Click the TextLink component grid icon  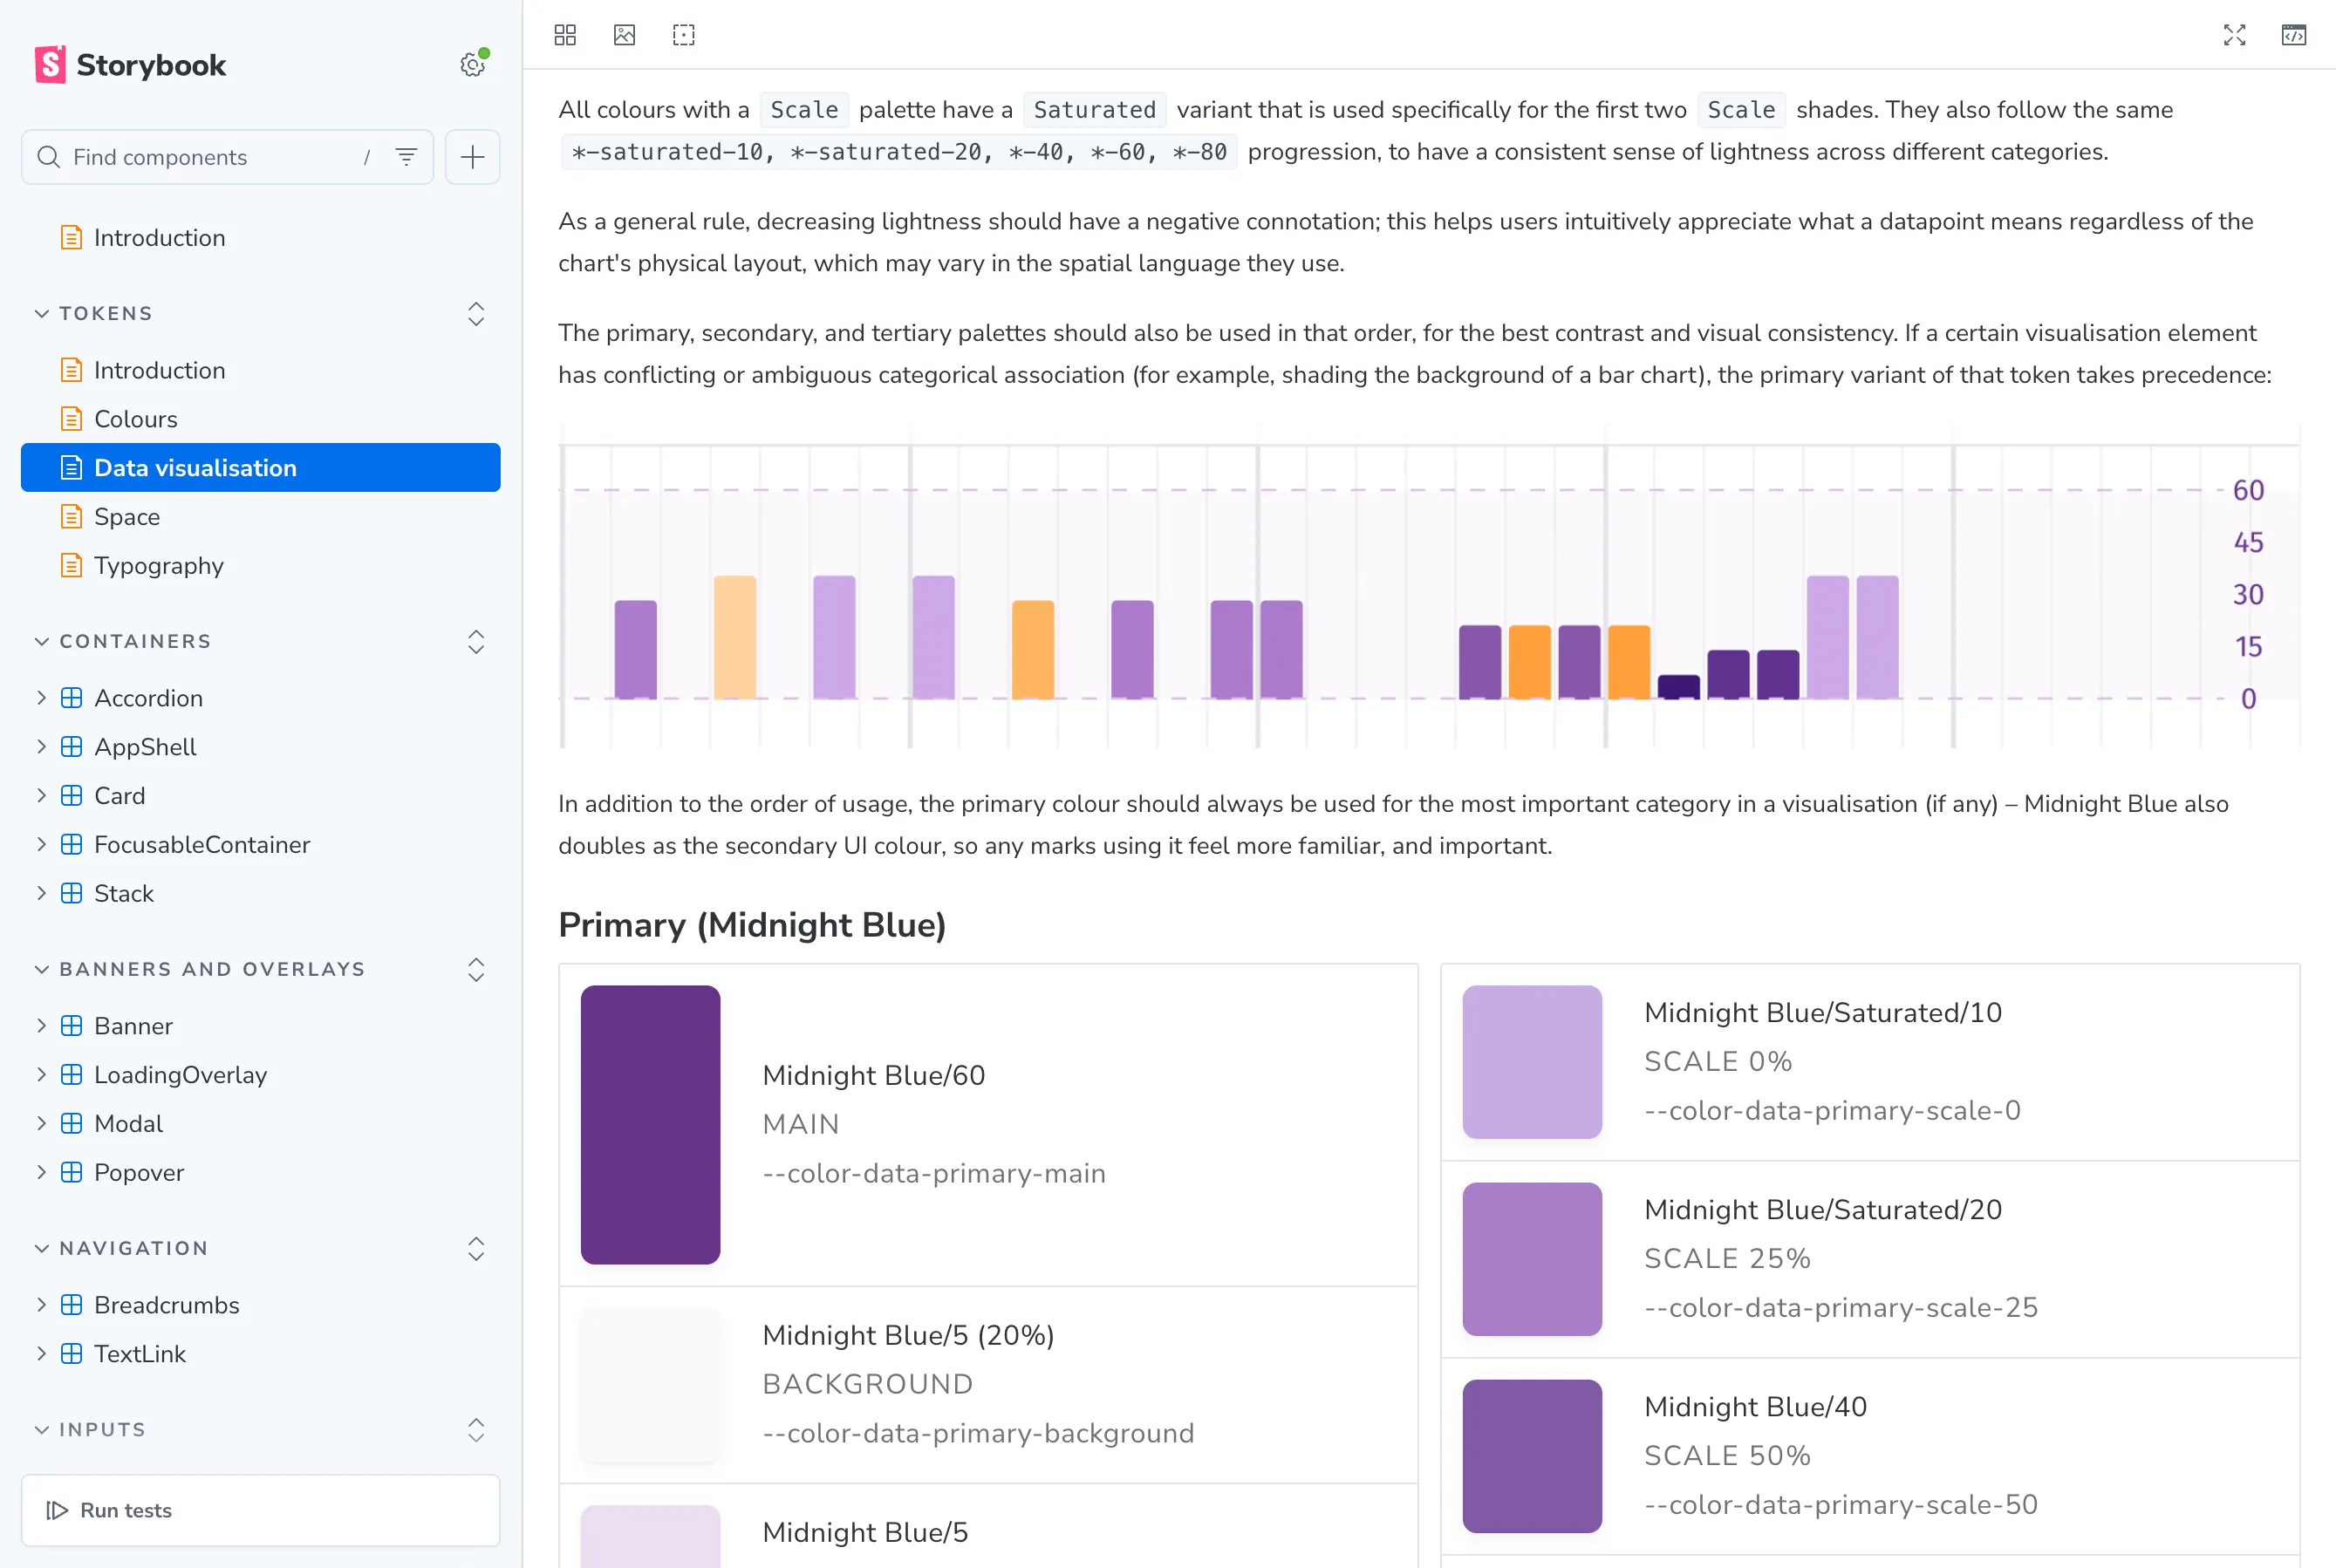(71, 1354)
